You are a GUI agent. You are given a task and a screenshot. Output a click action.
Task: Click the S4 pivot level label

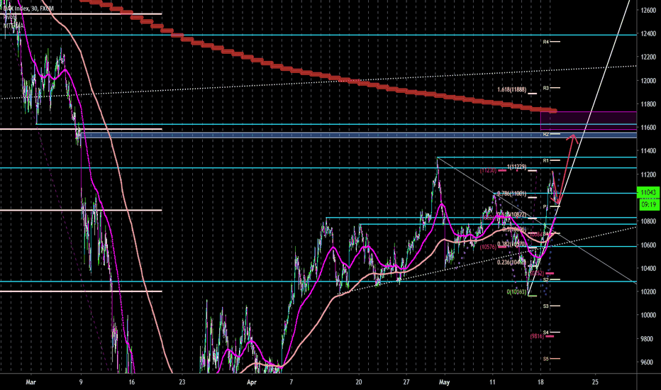(x=546, y=333)
